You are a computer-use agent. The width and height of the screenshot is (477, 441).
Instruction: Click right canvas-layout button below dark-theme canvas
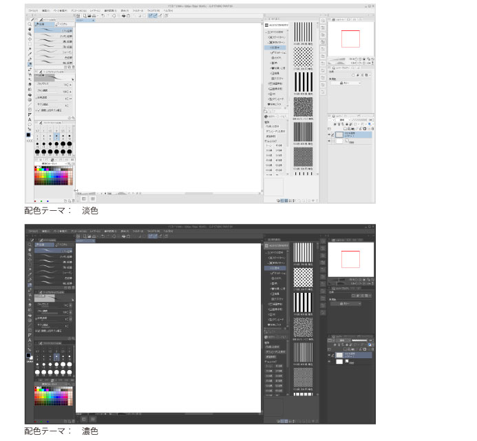(93, 420)
